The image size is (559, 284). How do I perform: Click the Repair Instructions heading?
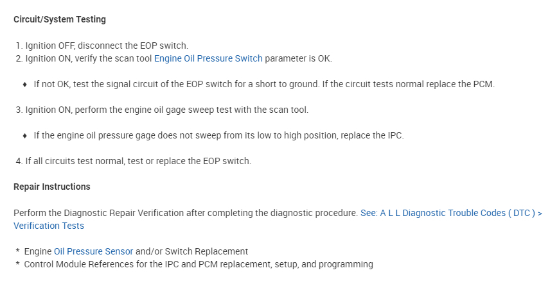[x=52, y=187]
